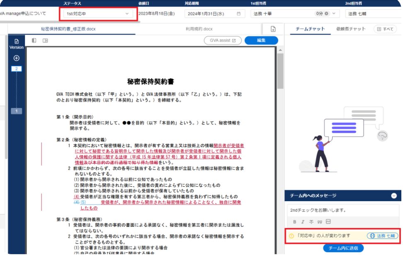Viewport: 403px width, 255px height.
Task: Click the ステータス column header
Action: click(x=72, y=3)
